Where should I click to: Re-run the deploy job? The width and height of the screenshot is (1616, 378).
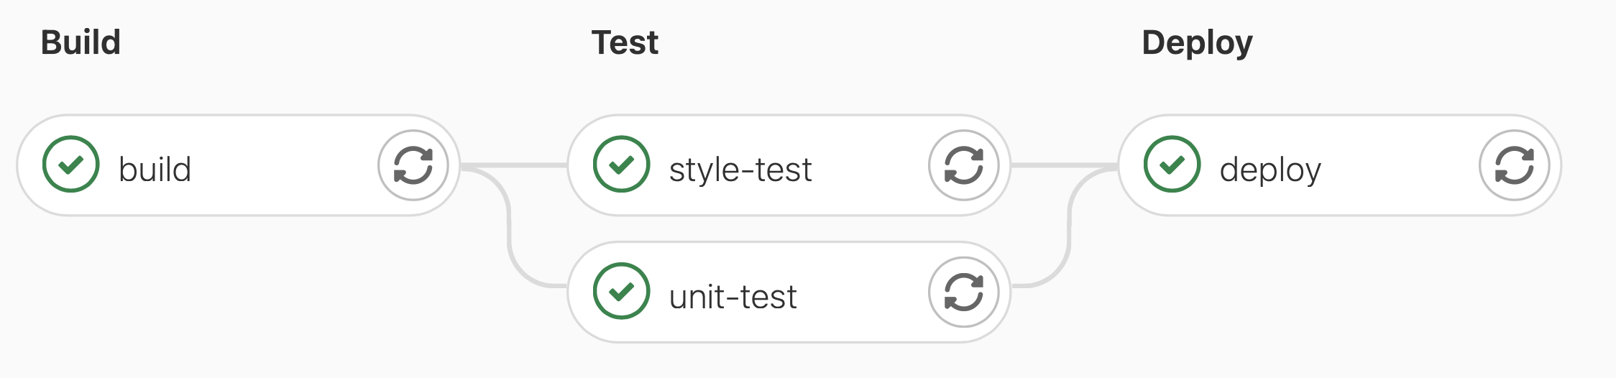point(1514,165)
